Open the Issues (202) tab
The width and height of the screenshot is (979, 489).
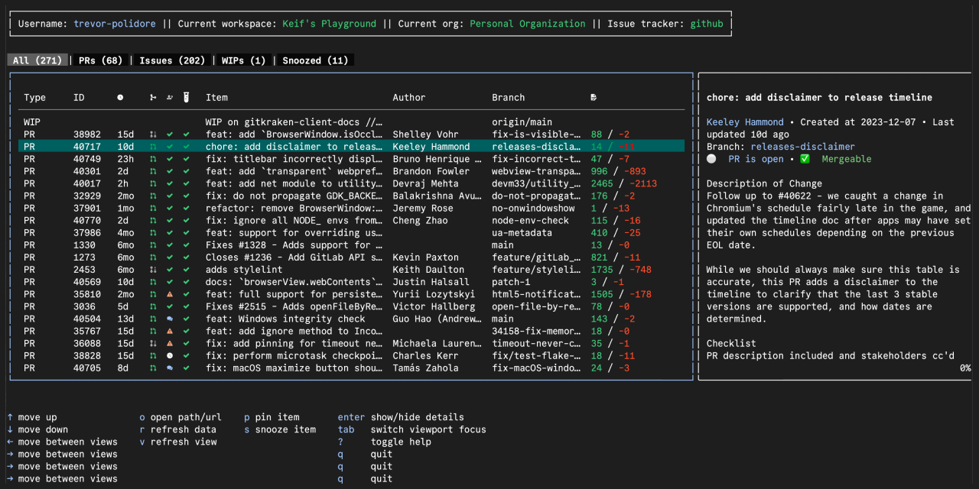click(172, 60)
